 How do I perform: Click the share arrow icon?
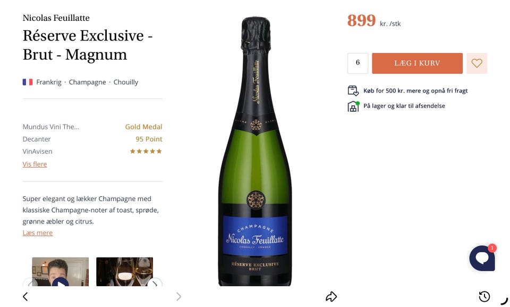click(331, 296)
